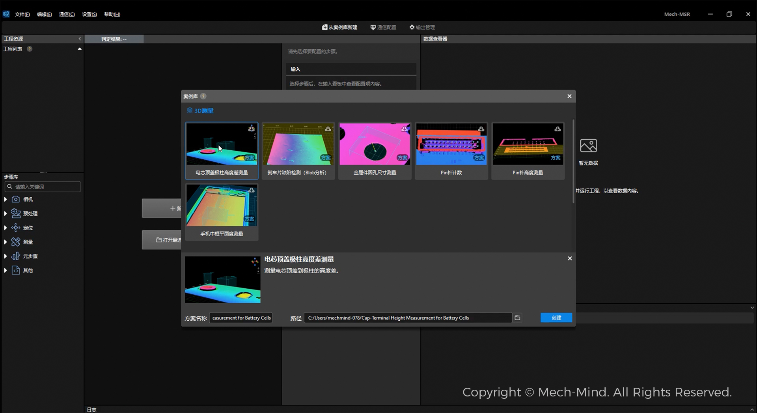
Task: Click the 创建 button
Action: [556, 318]
